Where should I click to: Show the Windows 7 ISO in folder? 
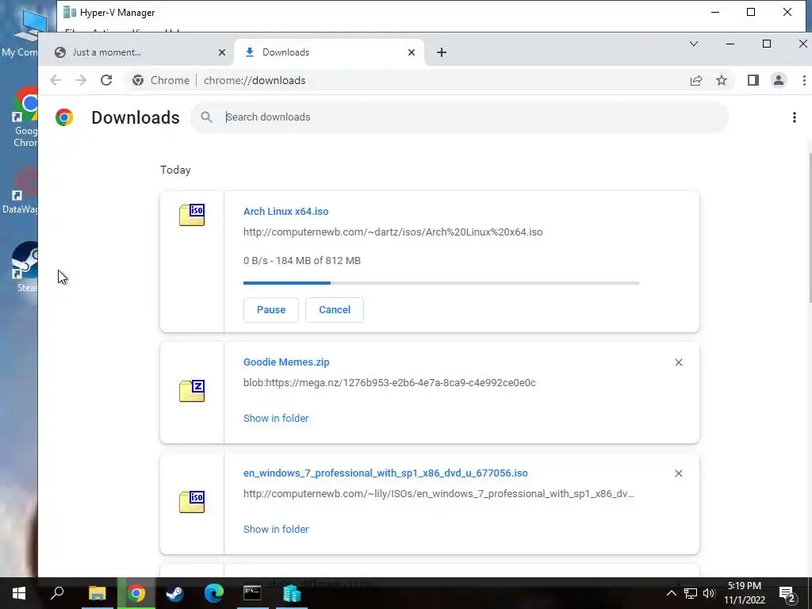[x=276, y=529]
